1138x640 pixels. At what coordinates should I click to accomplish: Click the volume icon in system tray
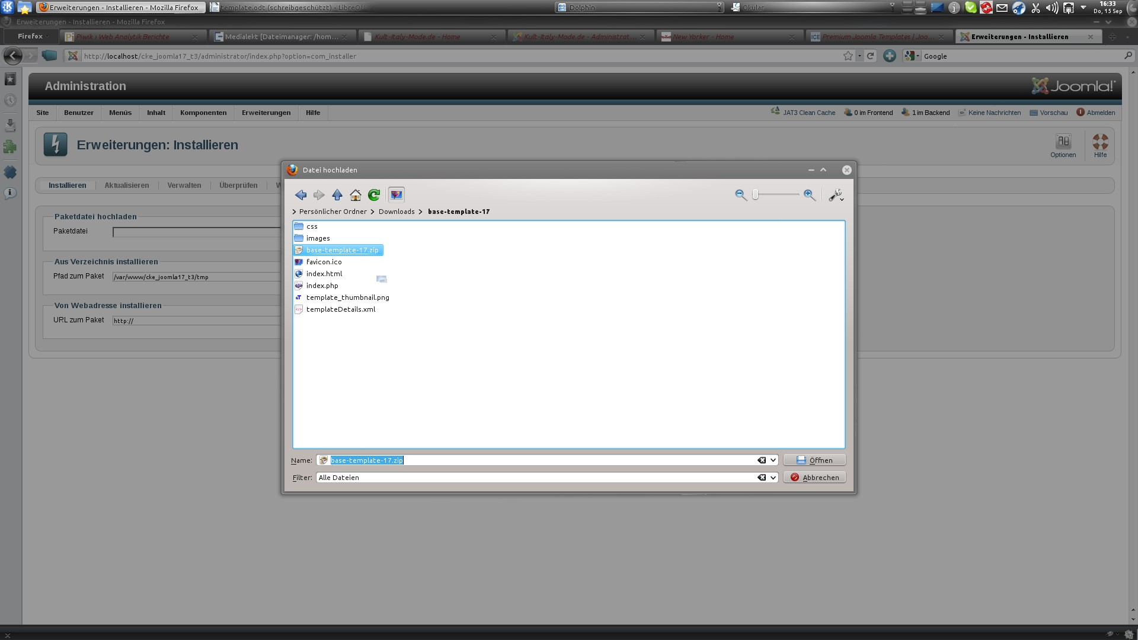1051,8
